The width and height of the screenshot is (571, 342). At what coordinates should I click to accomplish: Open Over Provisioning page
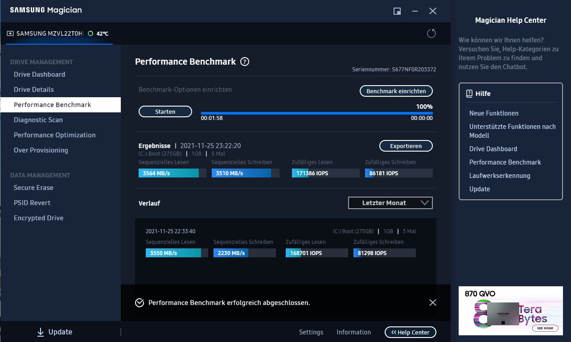click(x=41, y=150)
